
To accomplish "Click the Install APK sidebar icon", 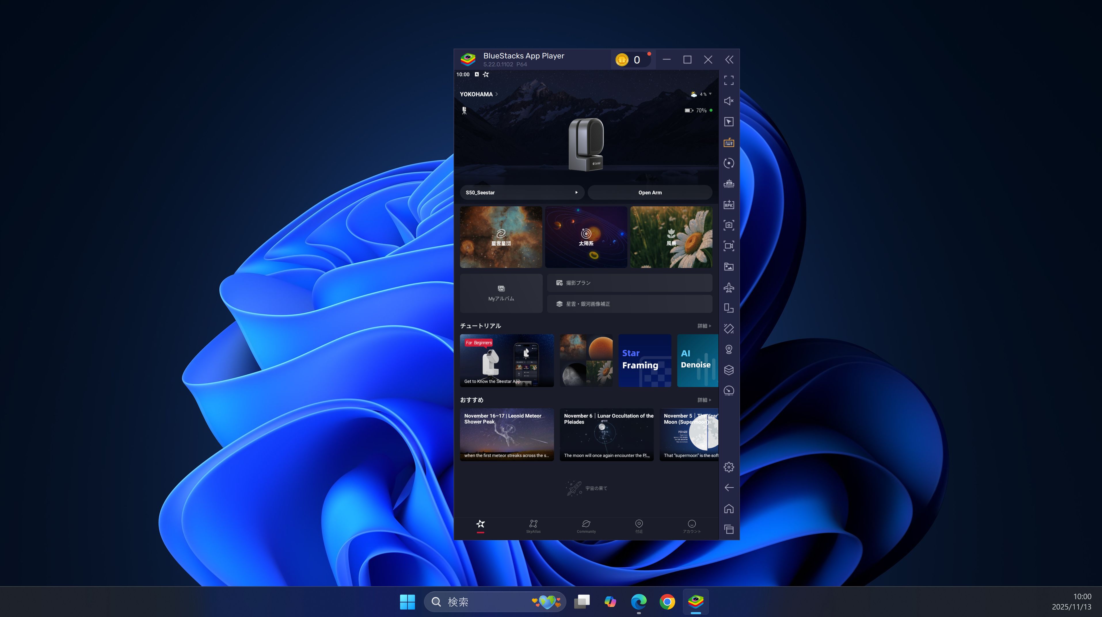I will click(728, 204).
